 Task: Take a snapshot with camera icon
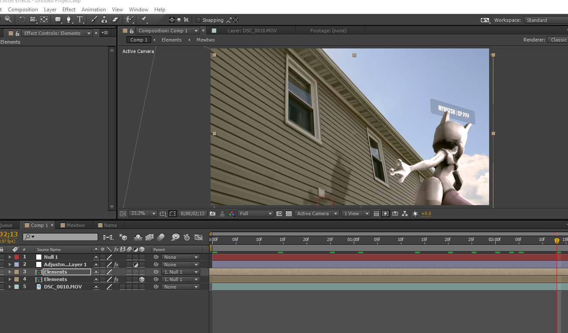click(212, 213)
